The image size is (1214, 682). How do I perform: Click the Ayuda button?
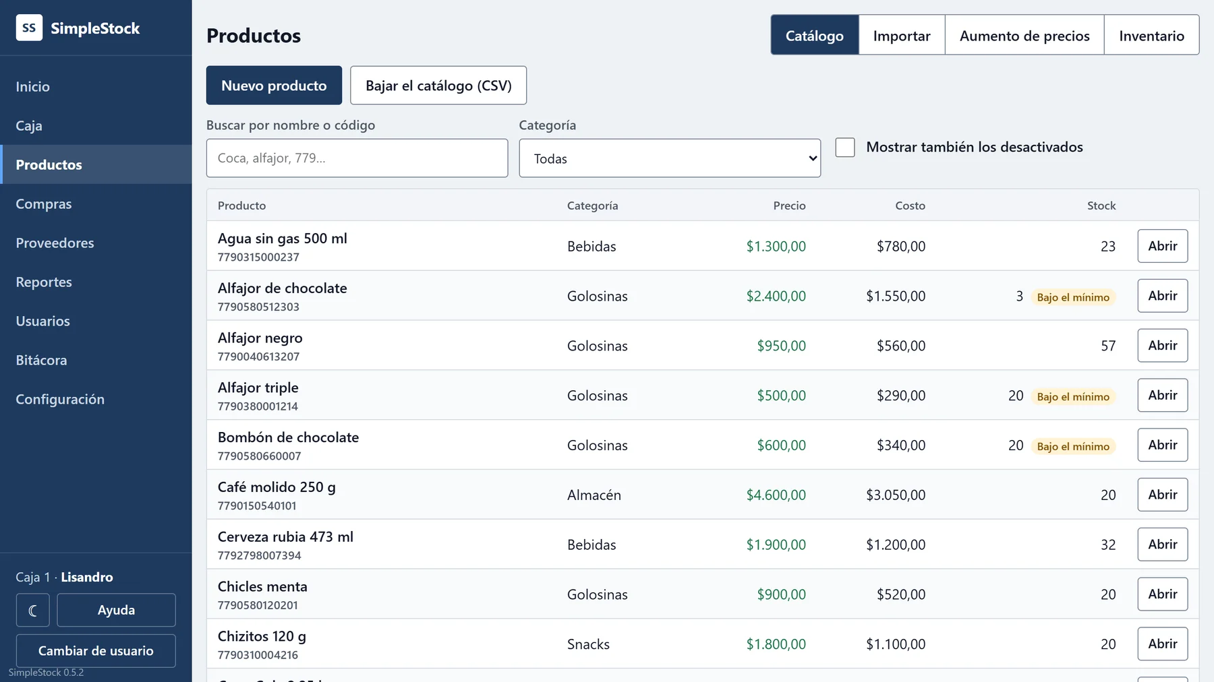click(116, 611)
